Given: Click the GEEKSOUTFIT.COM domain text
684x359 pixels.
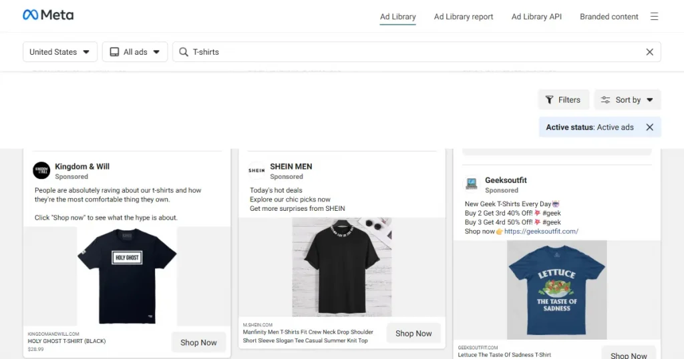Looking at the screenshot, I should tap(478, 348).
